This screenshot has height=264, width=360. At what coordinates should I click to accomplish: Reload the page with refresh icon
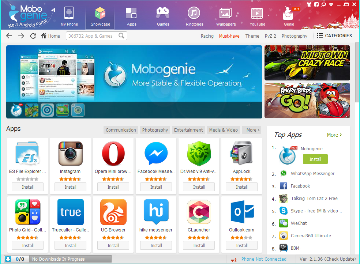click(33, 36)
